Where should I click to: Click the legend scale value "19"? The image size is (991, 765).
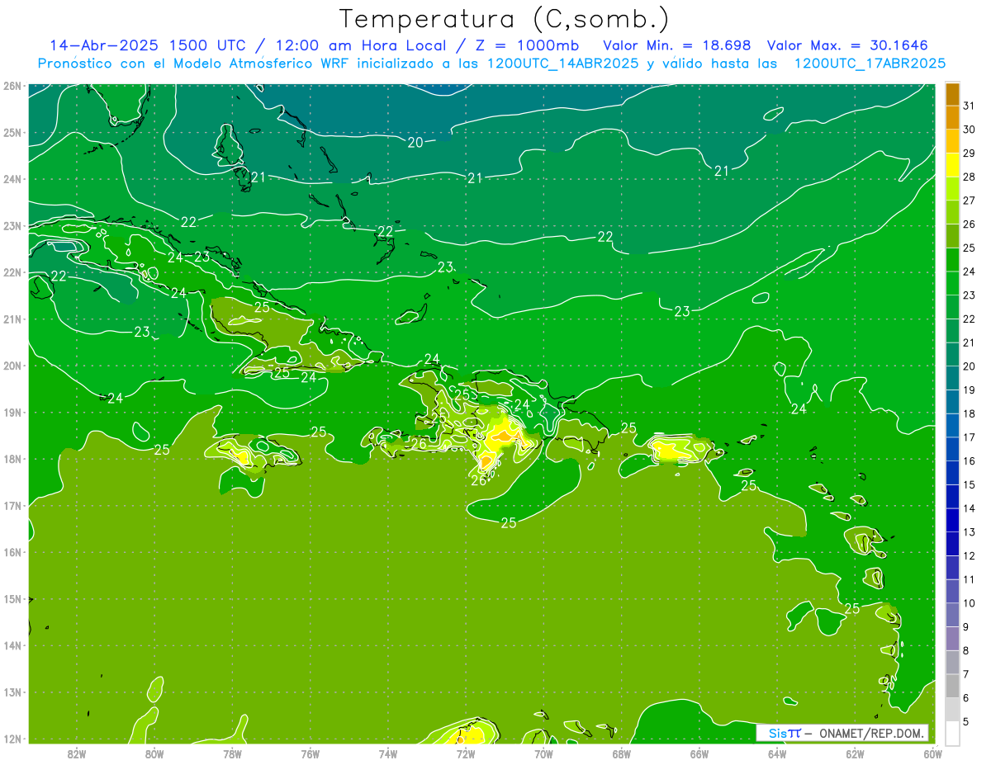[970, 390]
